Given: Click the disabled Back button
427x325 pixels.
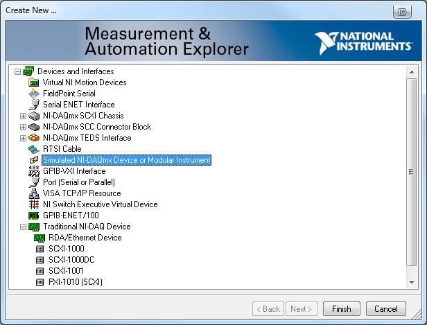Looking at the screenshot, I should (x=268, y=309).
